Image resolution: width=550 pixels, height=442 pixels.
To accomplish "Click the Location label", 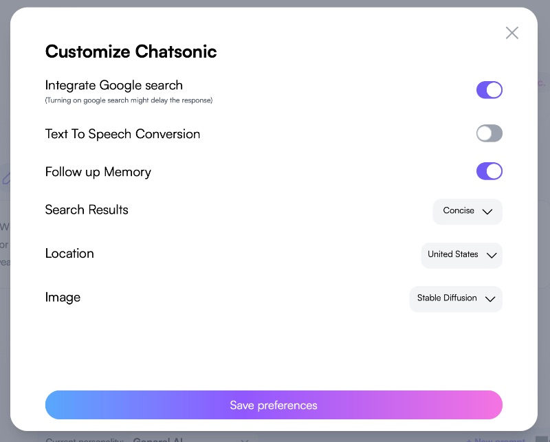I will pos(69,254).
